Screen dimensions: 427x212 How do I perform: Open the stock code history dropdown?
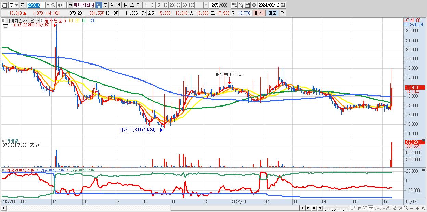coord(48,5)
